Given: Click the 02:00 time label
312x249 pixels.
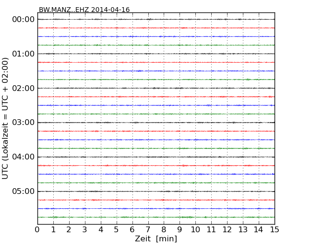Looking at the screenshot, I should pyautogui.click(x=24, y=88).
